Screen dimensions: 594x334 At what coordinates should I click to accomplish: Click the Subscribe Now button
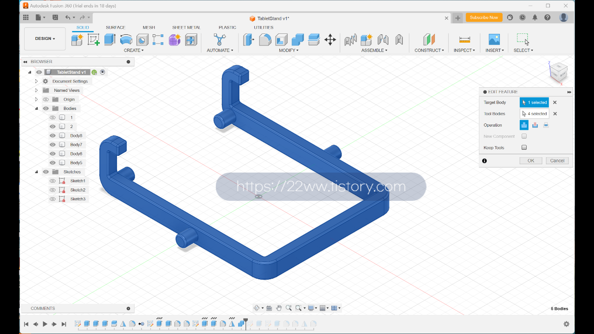484,18
